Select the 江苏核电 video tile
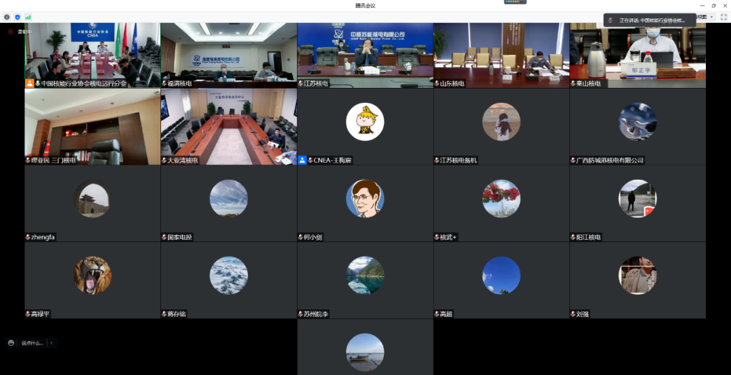 [x=365, y=54]
